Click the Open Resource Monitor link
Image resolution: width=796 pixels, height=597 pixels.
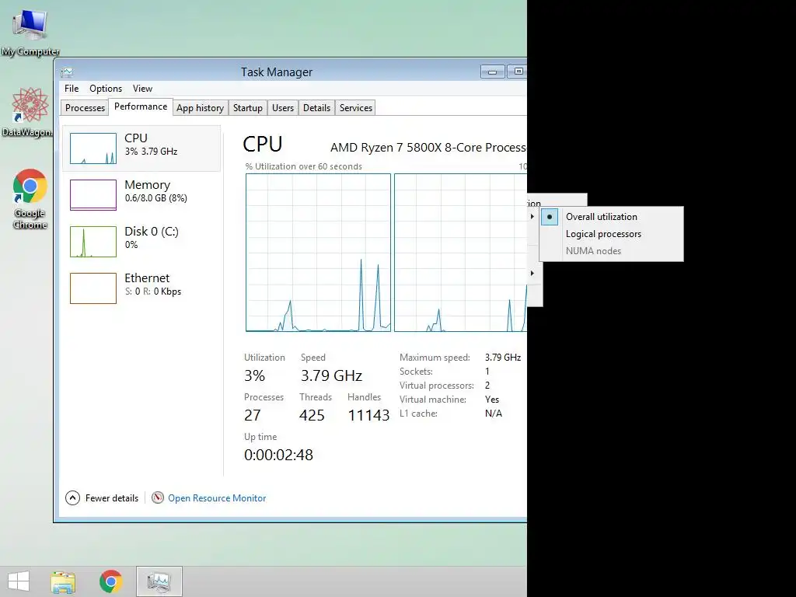point(217,498)
